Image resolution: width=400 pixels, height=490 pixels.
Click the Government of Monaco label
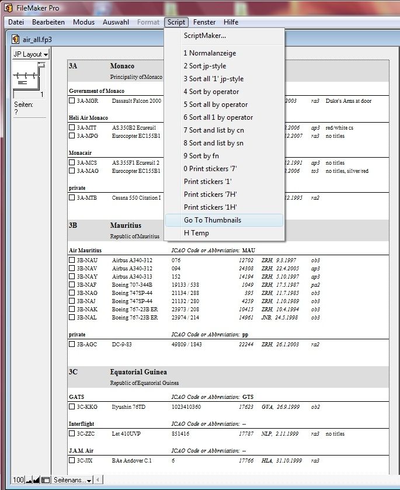tap(96, 91)
